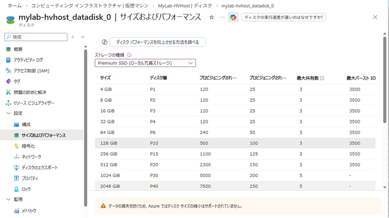Viewport: 389px width, 218px height.
Task: Click Copilot icon beside performance button
Action: (x=104, y=42)
